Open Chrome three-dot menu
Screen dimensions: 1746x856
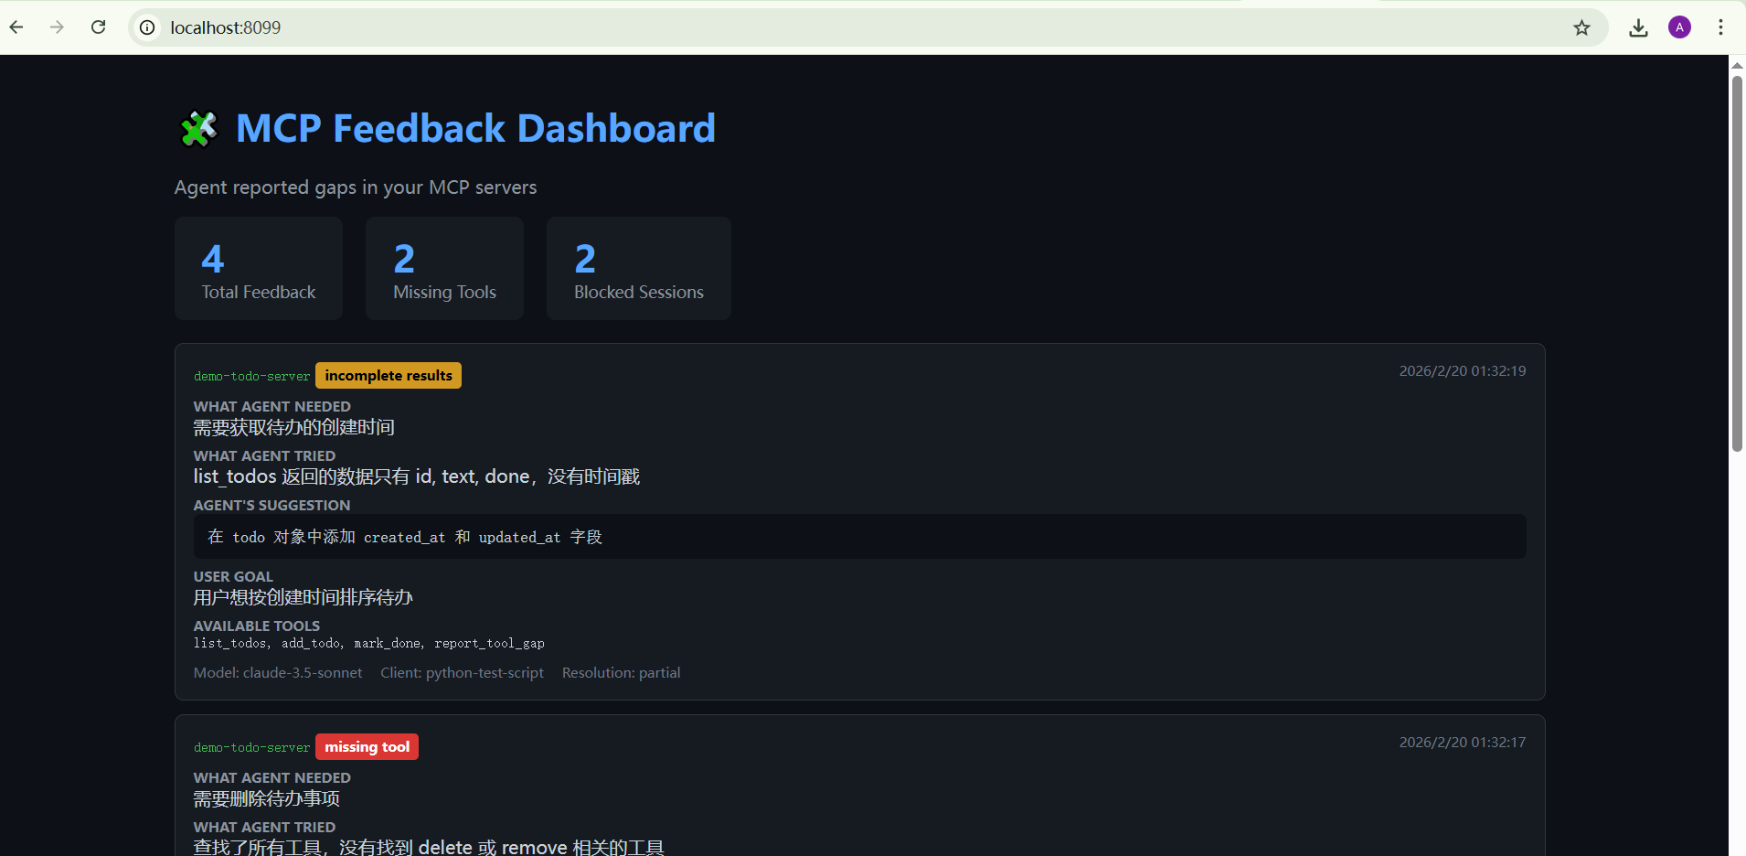(1720, 27)
